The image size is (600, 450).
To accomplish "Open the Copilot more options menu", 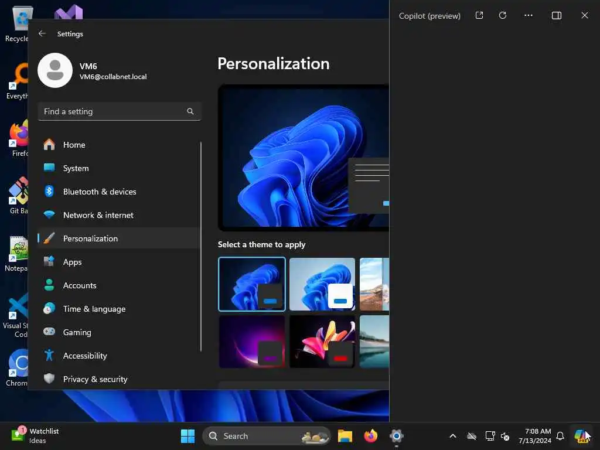I will pos(529,15).
